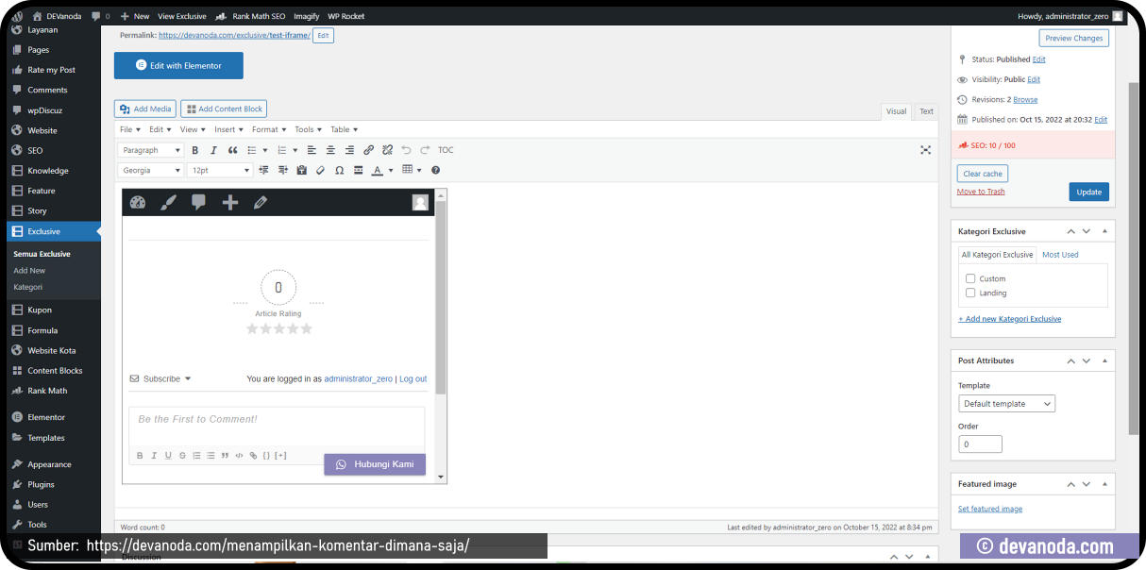Click the WhatsApp Hubungi Kami button
Viewport: 1146px width, 570px height.
(375, 464)
